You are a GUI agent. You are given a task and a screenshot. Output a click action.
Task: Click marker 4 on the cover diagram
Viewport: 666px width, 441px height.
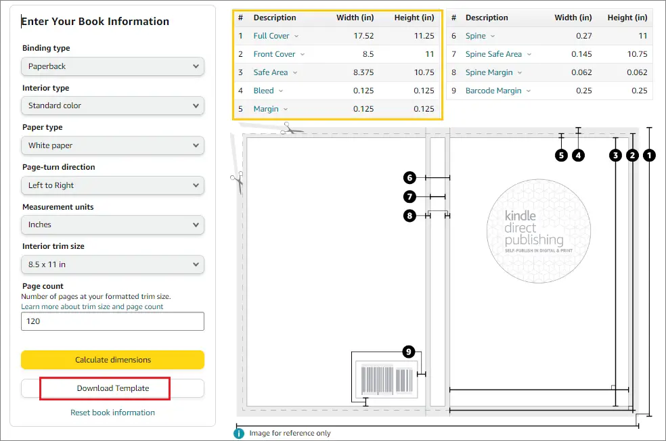coord(578,156)
